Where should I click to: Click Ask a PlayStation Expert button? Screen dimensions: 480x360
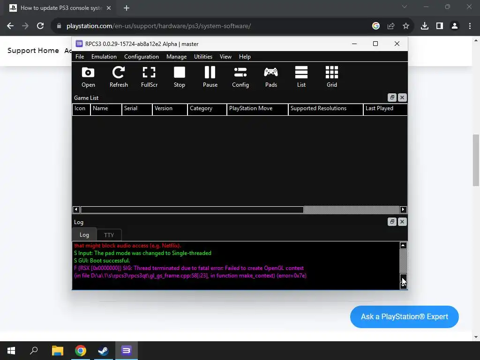coord(404,316)
